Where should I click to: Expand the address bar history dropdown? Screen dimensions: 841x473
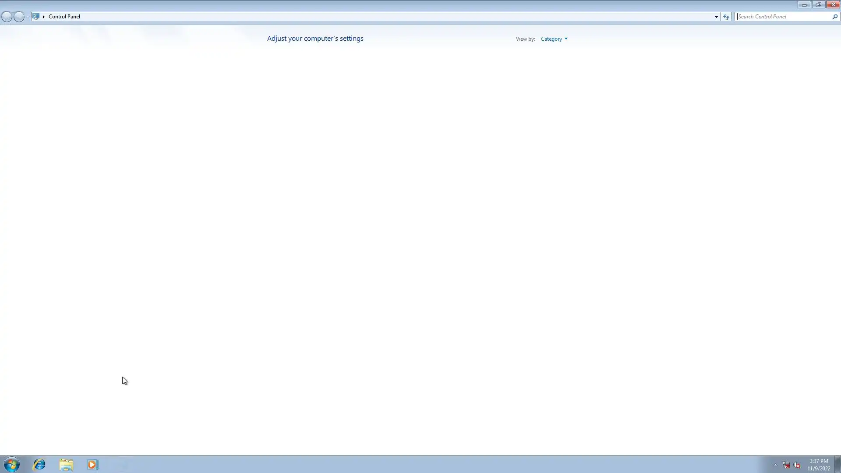pyautogui.click(x=716, y=17)
